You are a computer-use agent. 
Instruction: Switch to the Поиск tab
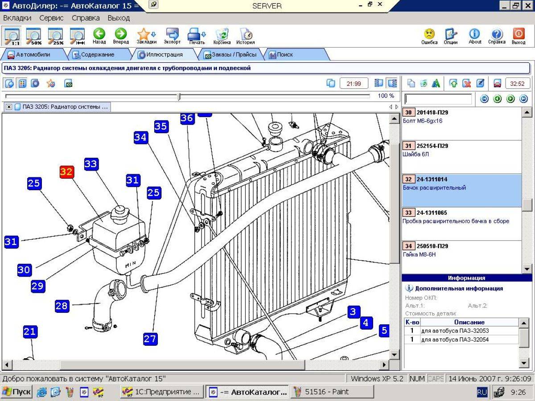point(285,54)
